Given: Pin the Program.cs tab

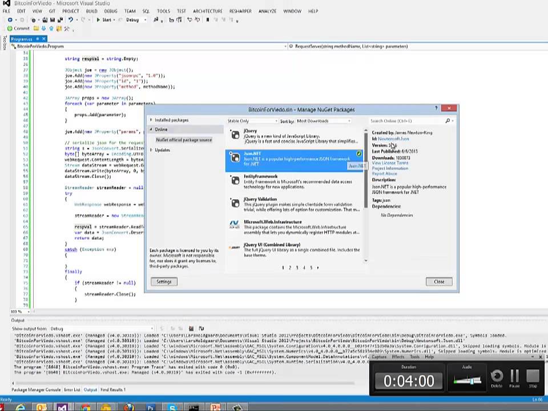Looking at the screenshot, I should point(38,39).
